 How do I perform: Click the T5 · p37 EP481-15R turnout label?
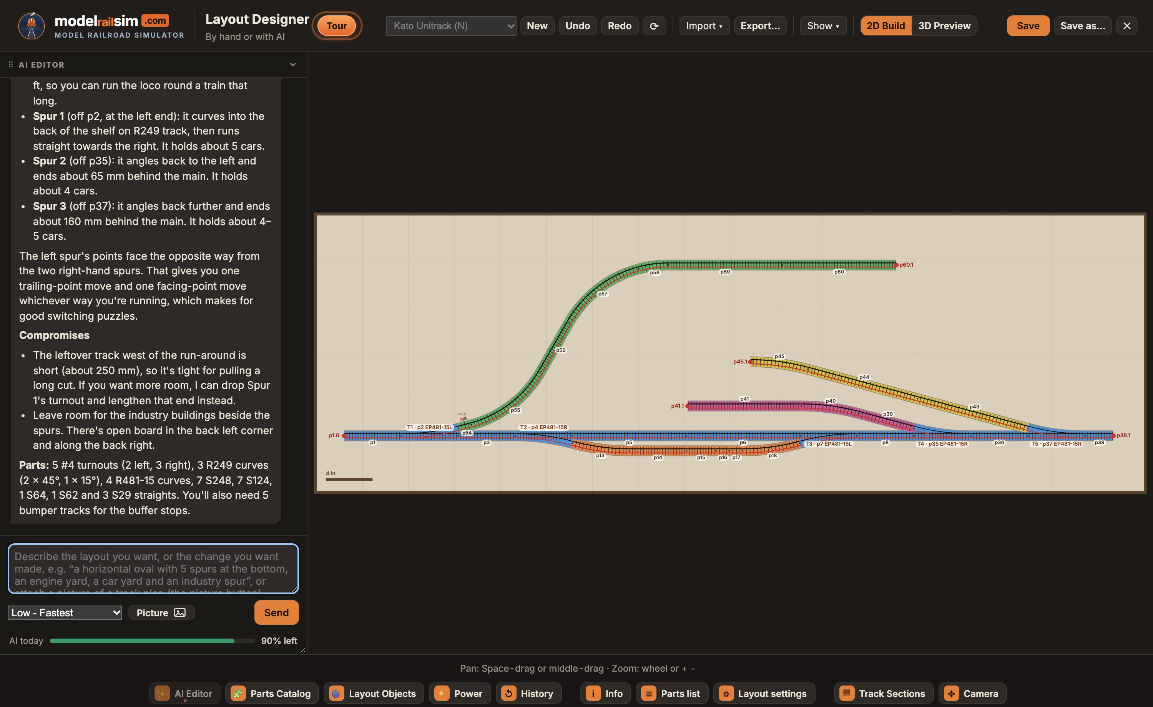[1056, 443]
